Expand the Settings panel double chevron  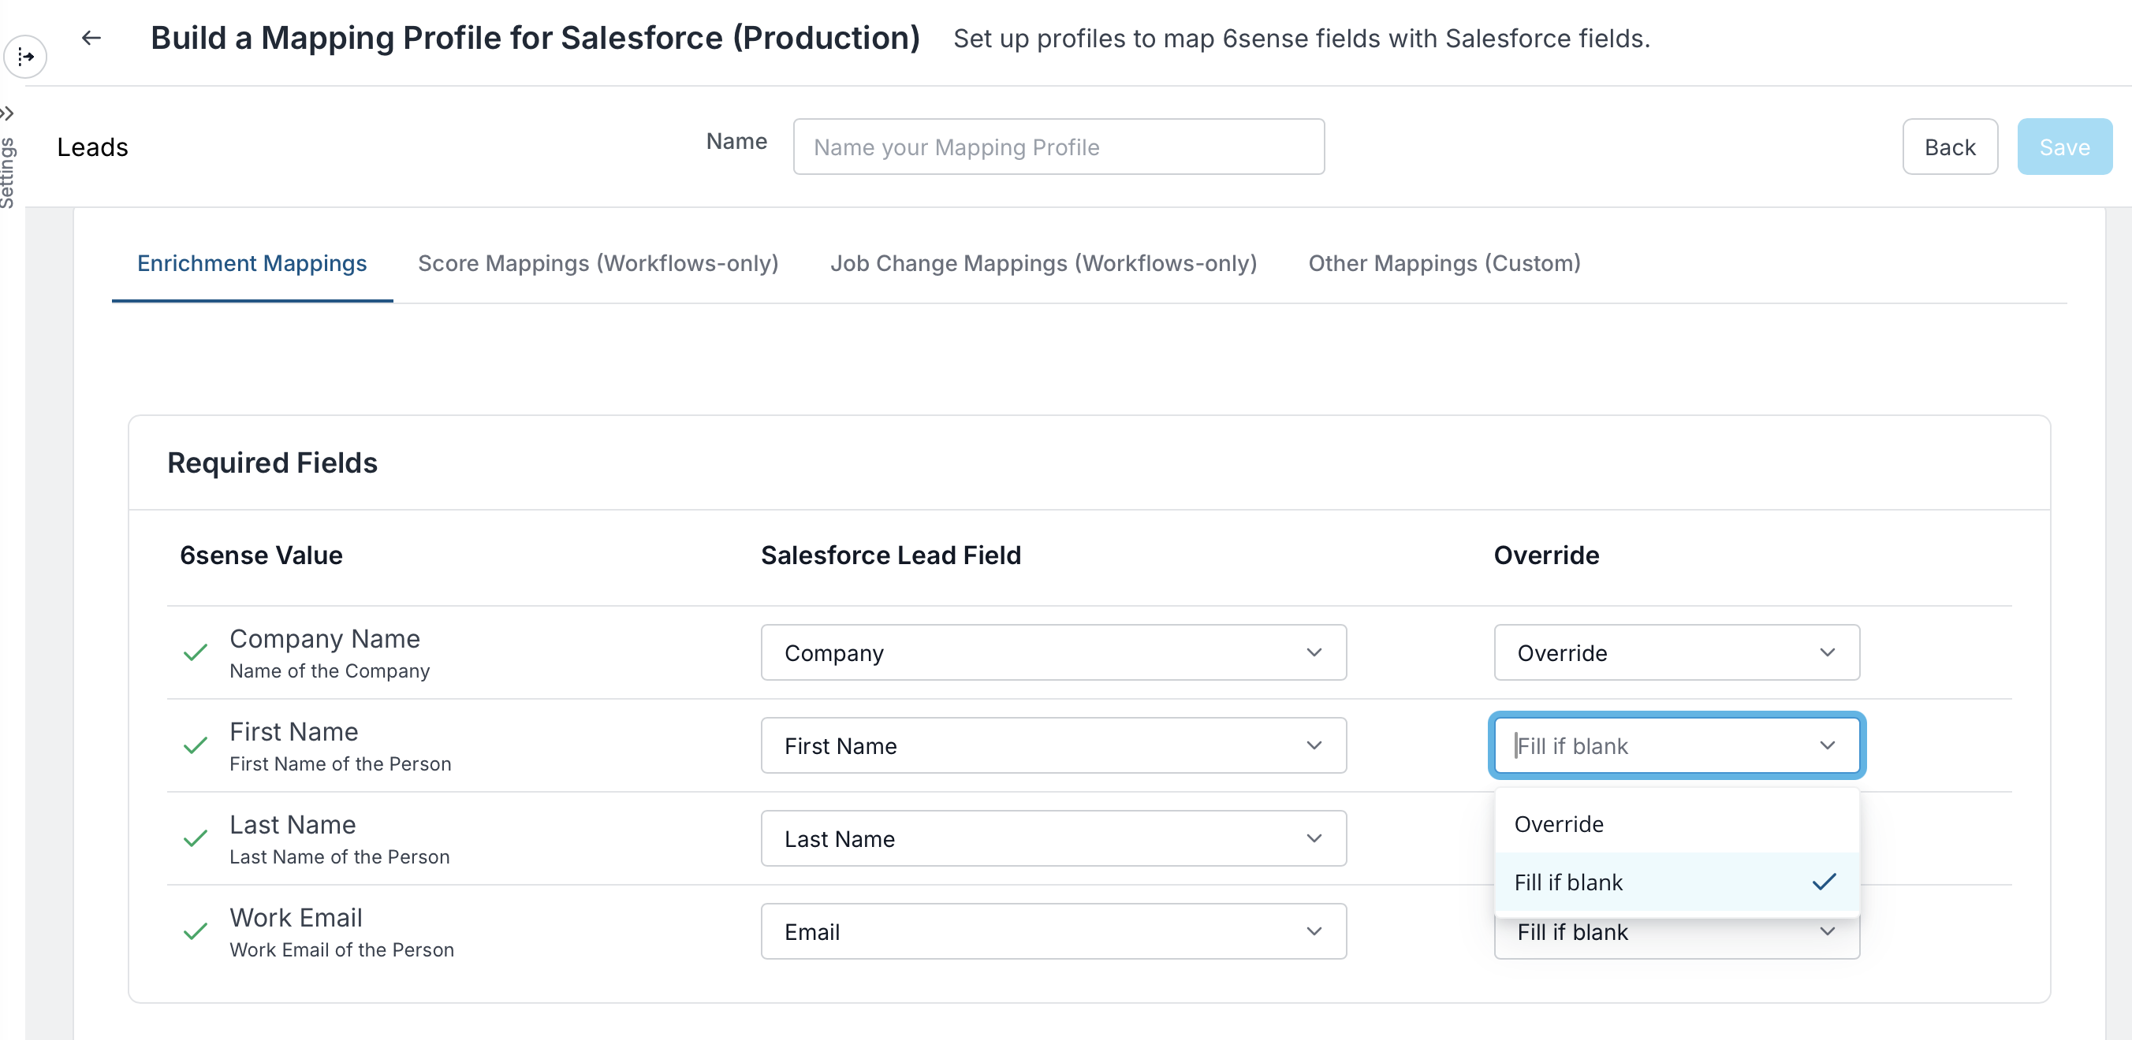click(7, 113)
